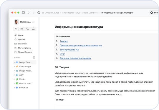Open the Unsorted section
The image size is (159, 110).
point(22,44)
